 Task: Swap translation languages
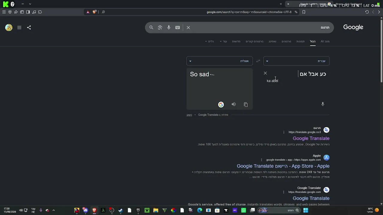pos(258,61)
